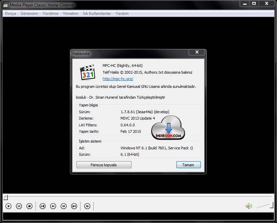
Task: Pause playback with the Pause icon
Action: click(x=19, y=206)
